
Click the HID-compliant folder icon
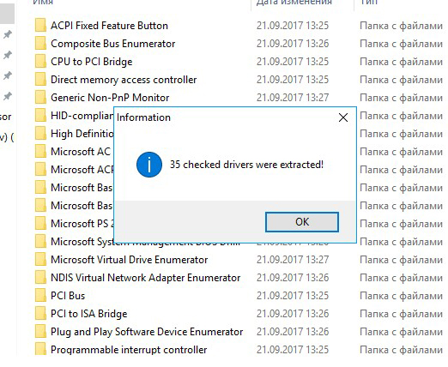(x=40, y=116)
